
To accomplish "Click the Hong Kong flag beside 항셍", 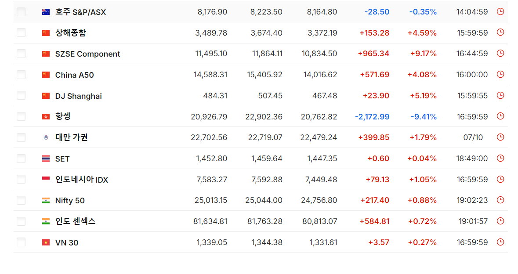I will coord(46,116).
